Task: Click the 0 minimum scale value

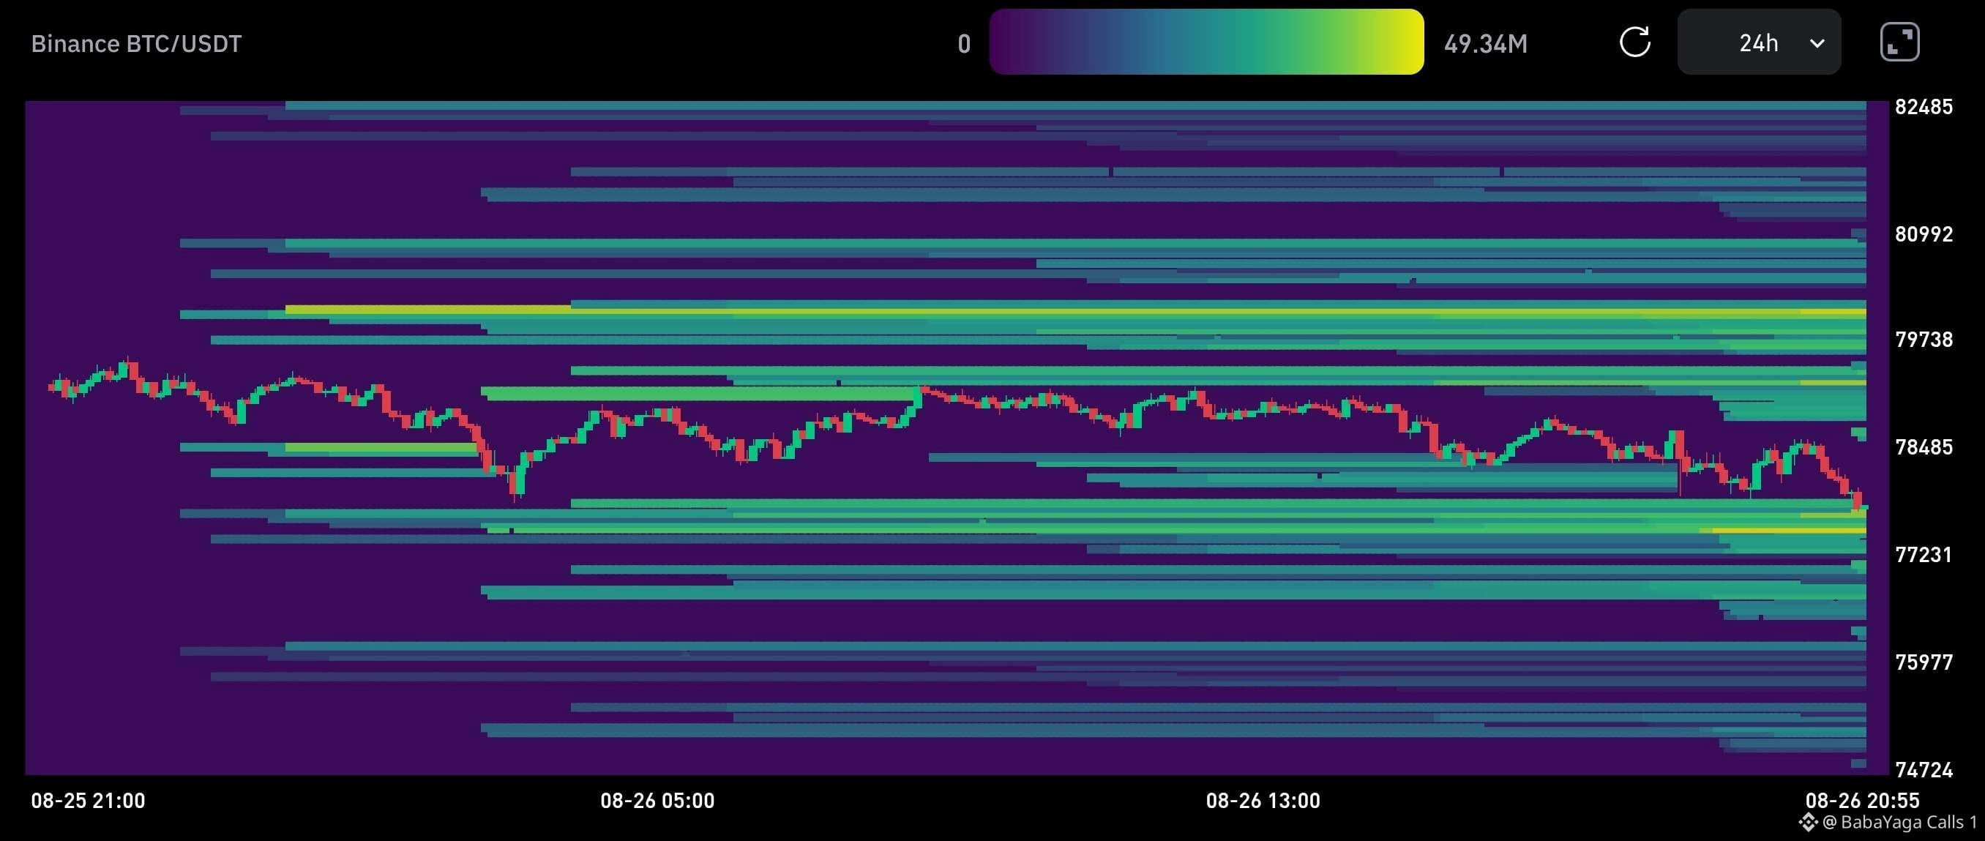Action: tap(964, 44)
